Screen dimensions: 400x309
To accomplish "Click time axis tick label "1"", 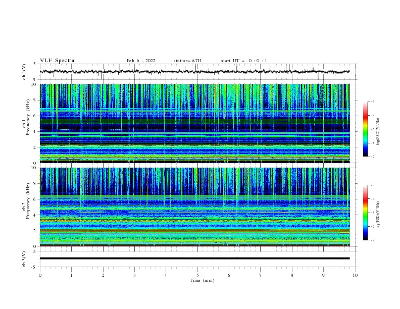I will (71, 275).
